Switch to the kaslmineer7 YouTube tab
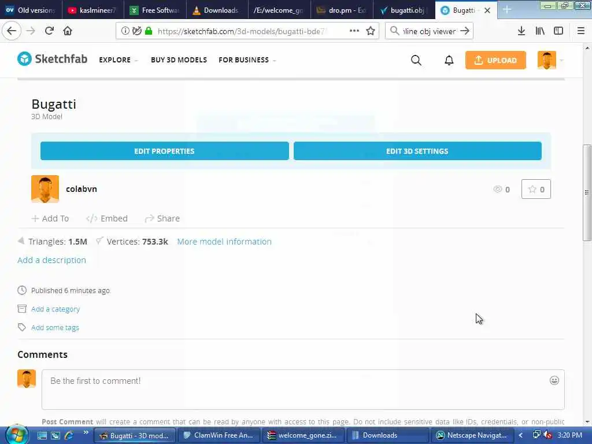The image size is (592, 444). coord(92,10)
